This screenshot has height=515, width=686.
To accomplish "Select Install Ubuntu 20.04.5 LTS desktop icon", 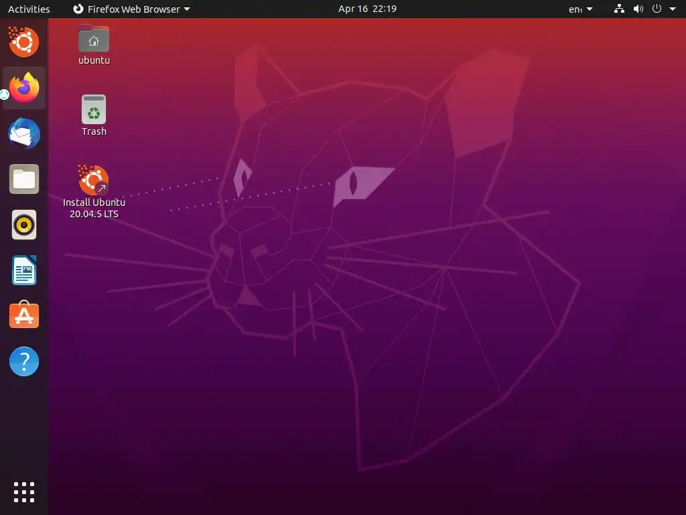I will coord(94,192).
